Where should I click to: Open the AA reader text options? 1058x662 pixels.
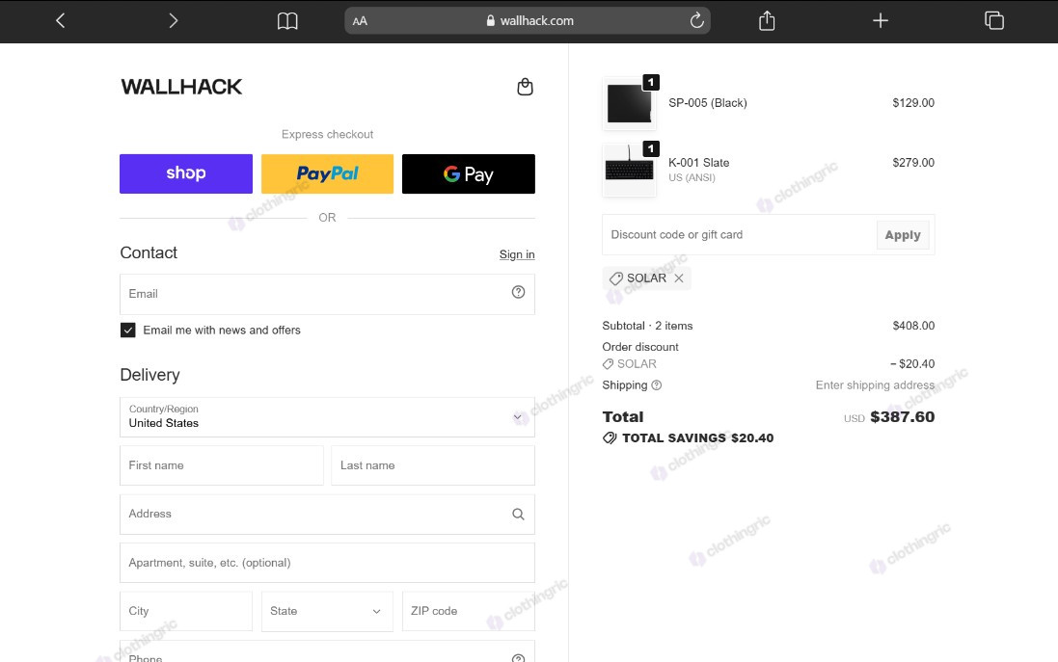360,21
